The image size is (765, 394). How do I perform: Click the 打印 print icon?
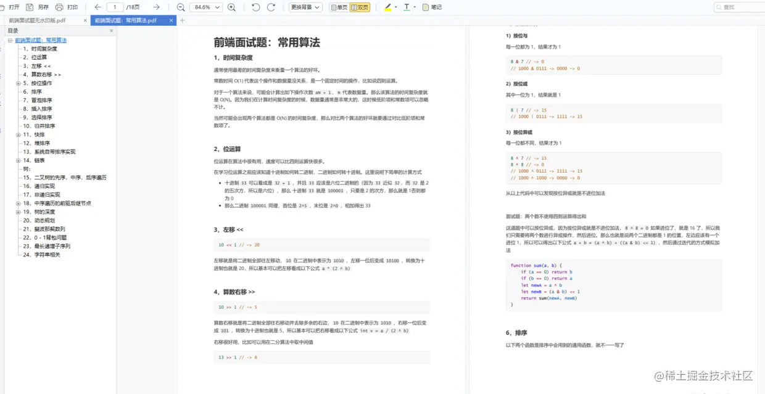[59, 7]
